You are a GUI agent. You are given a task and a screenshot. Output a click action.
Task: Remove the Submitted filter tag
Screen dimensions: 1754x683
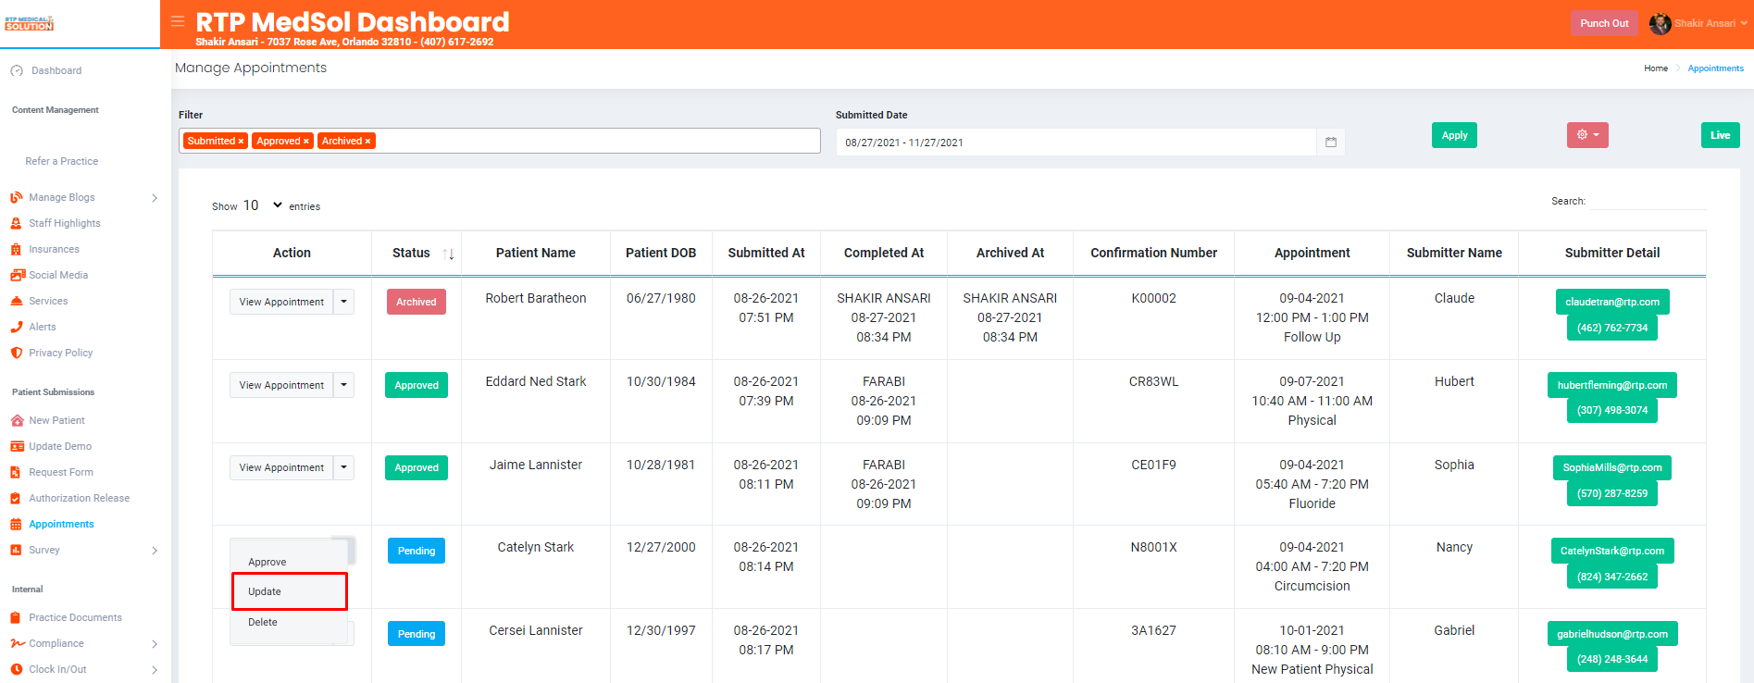241,142
